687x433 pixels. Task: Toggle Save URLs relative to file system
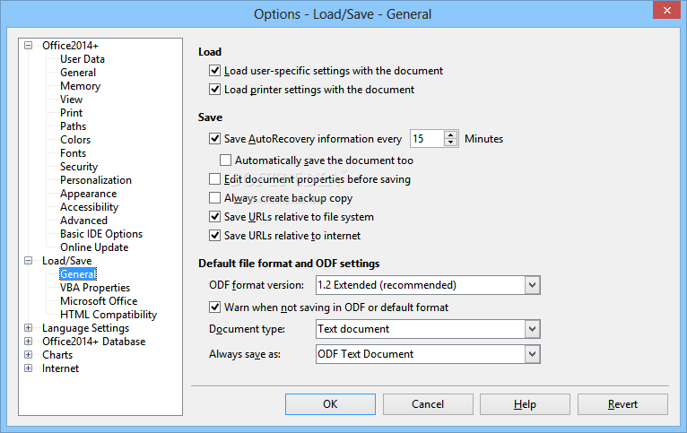click(x=214, y=217)
